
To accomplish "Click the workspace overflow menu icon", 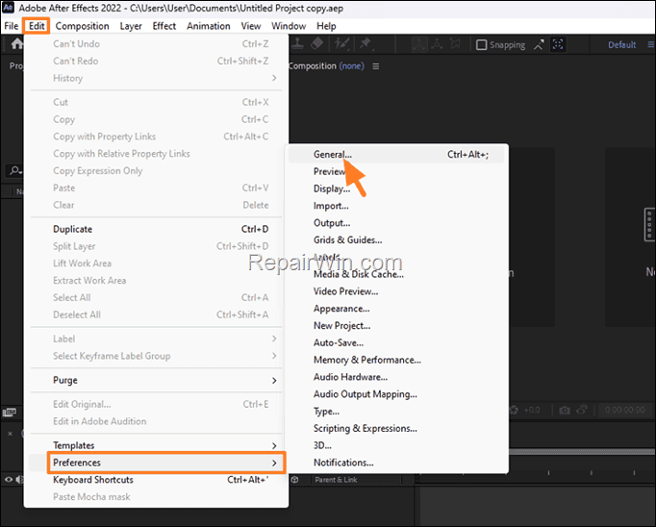I will pos(651,45).
